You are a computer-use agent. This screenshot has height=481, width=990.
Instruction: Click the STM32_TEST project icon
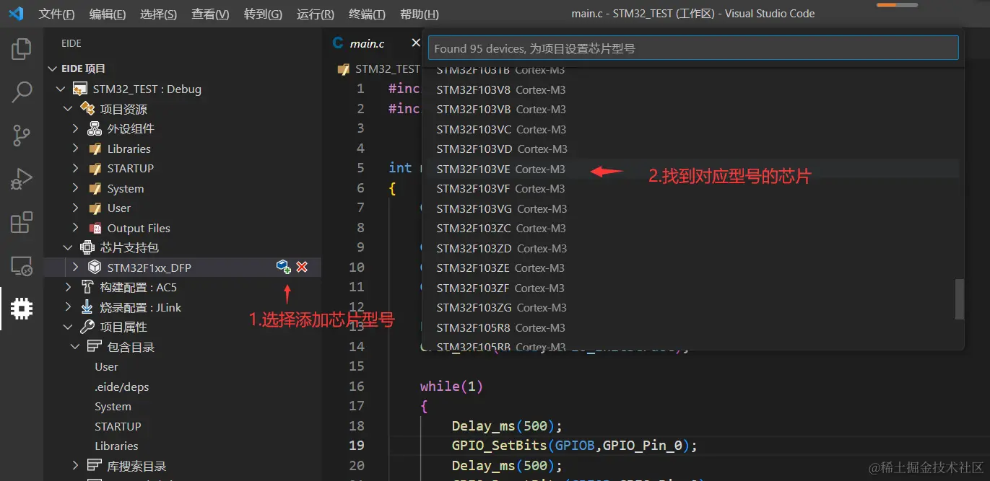click(80, 89)
